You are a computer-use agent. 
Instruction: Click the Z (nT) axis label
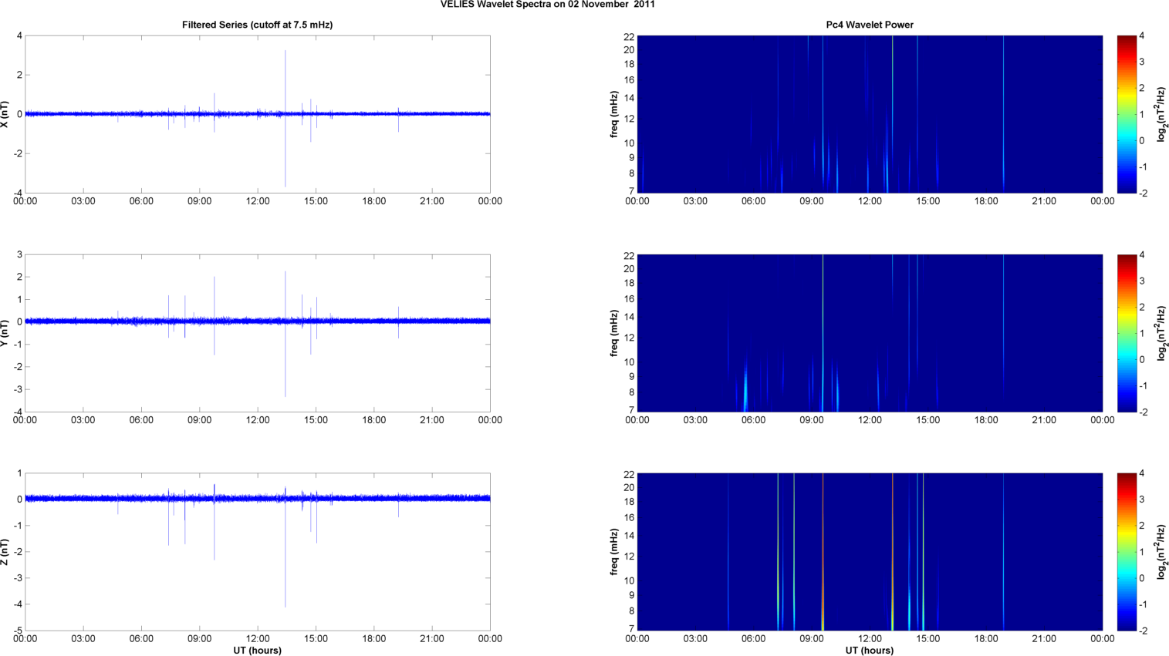pos(5,552)
